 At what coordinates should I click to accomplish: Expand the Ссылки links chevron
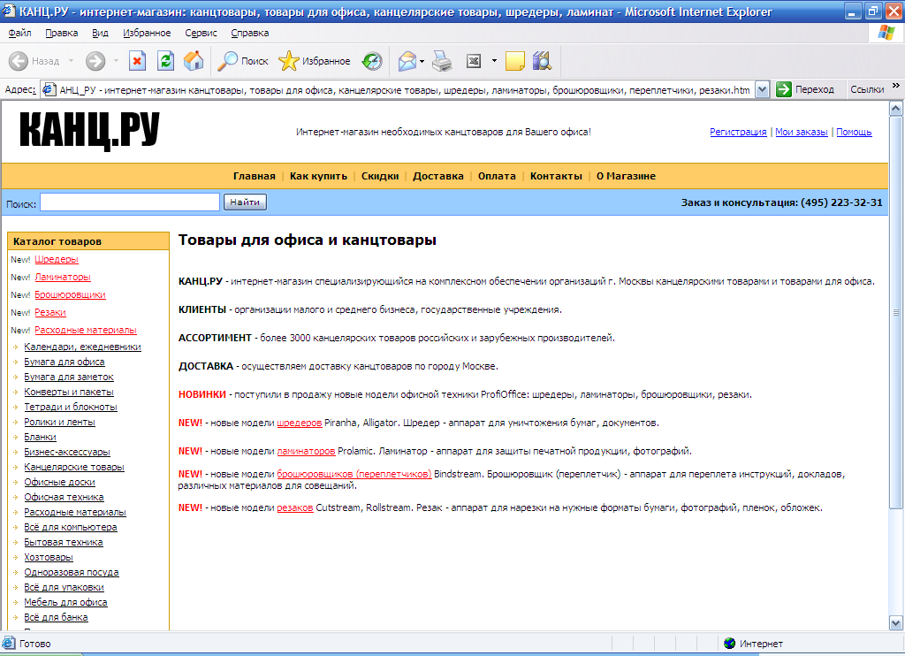(x=896, y=86)
